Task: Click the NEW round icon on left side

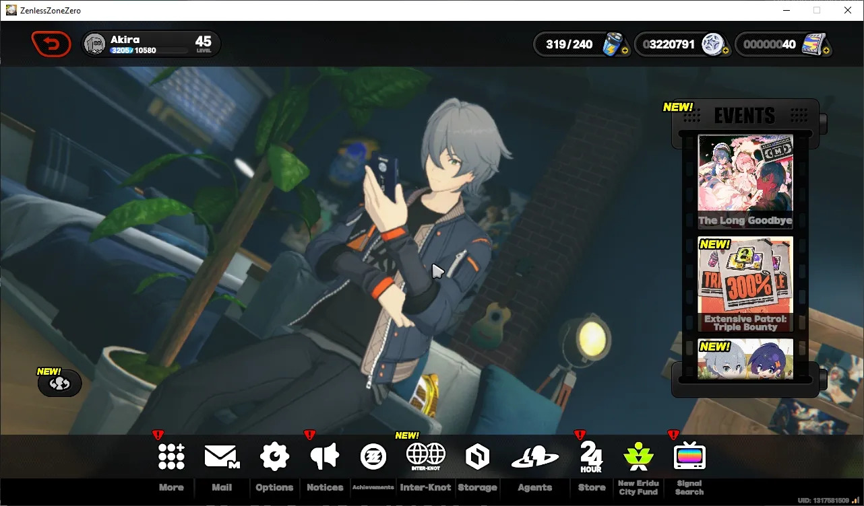Action: pos(60,384)
